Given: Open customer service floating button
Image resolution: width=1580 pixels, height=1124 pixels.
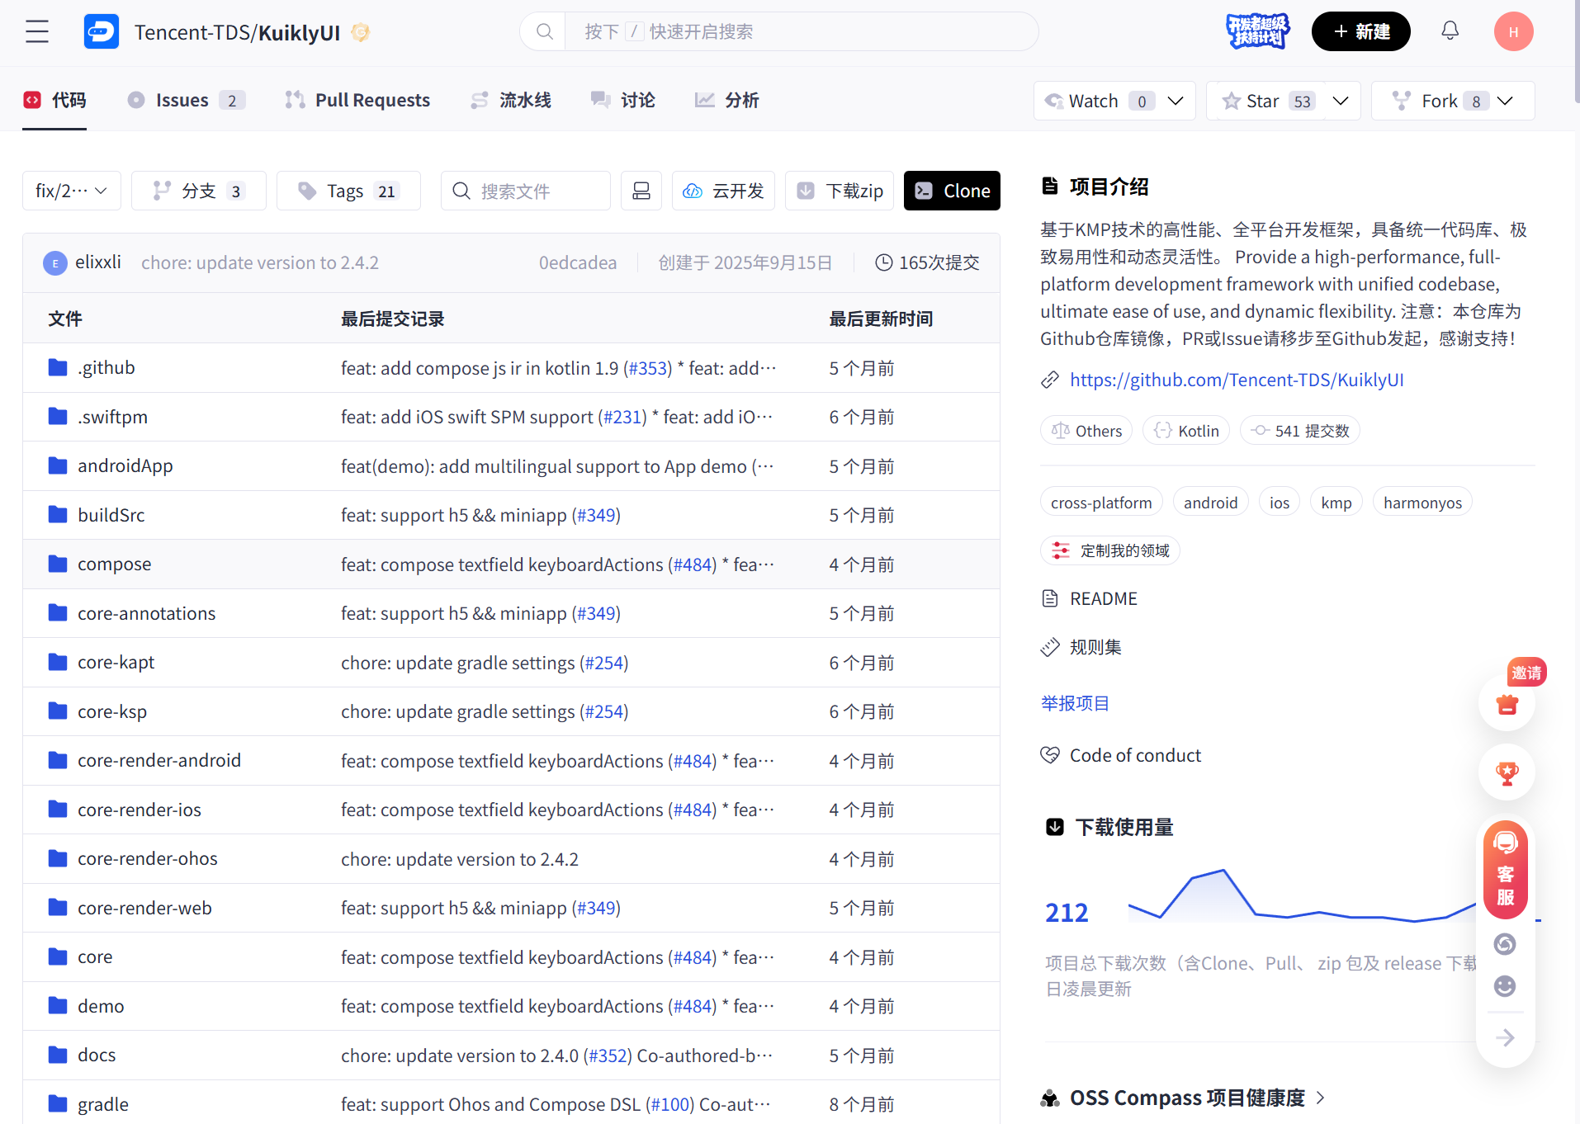Looking at the screenshot, I should [1506, 871].
